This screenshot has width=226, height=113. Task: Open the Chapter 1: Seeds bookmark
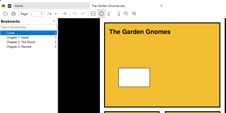29,37
